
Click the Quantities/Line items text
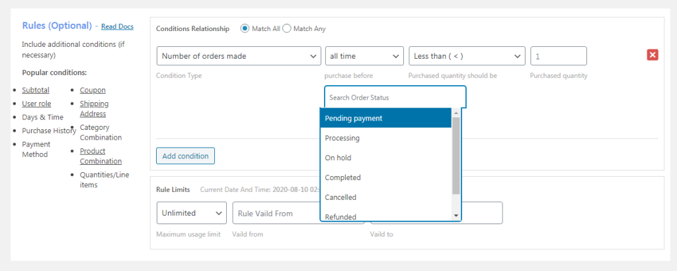104,179
